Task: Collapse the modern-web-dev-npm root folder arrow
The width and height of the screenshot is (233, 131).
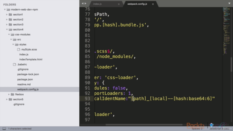Action: (x=5, y=9)
